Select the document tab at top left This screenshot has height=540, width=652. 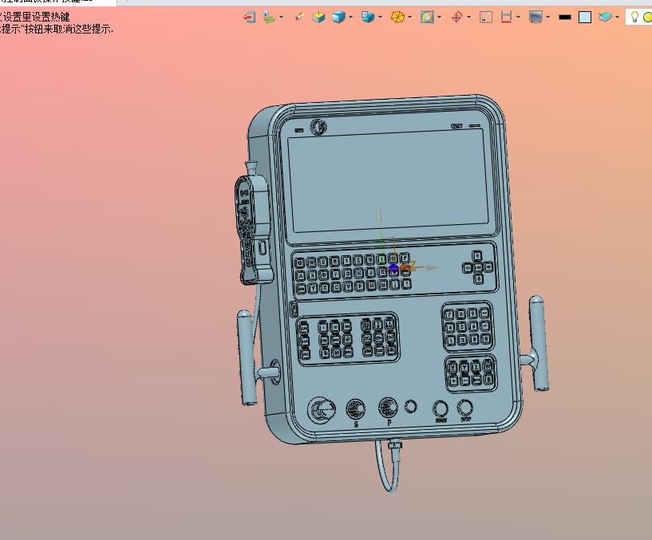[56, 2]
